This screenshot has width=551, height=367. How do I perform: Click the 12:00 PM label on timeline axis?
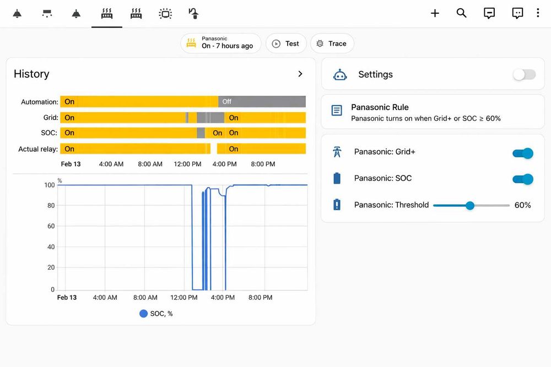187,164
